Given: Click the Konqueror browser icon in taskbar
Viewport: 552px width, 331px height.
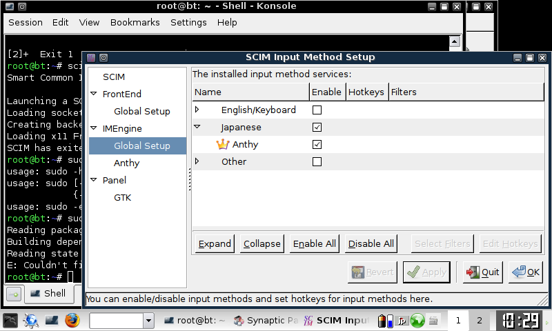Looking at the screenshot, I should [x=30, y=321].
